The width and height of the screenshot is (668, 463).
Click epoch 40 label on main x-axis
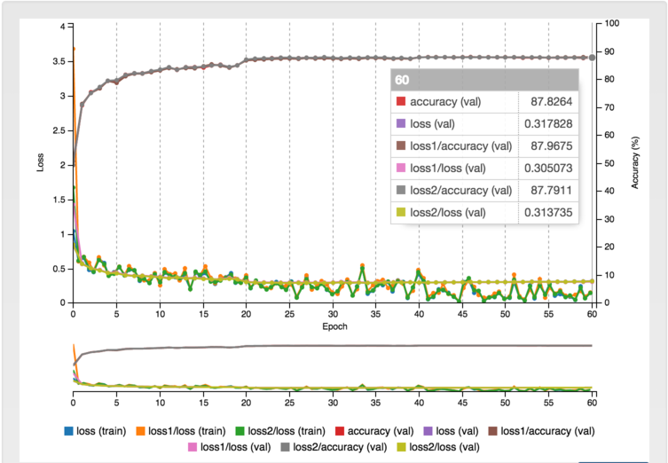tap(419, 314)
